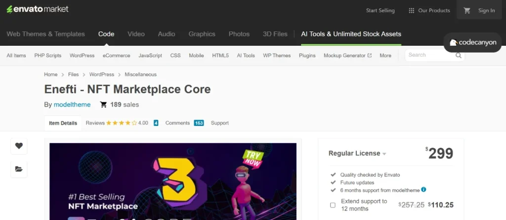Viewport: 506px width, 220px height.
Task: Open JavaScript subcategory
Action: (150, 55)
